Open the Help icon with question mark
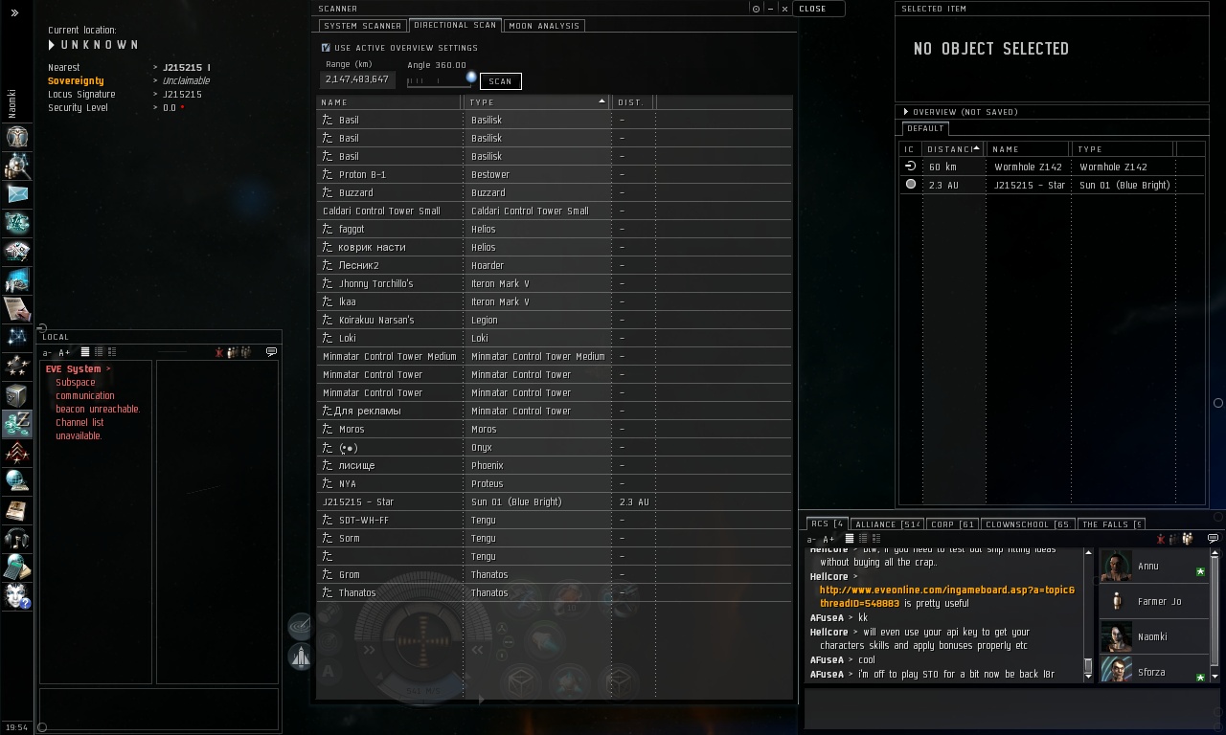The image size is (1226, 735). [17, 595]
